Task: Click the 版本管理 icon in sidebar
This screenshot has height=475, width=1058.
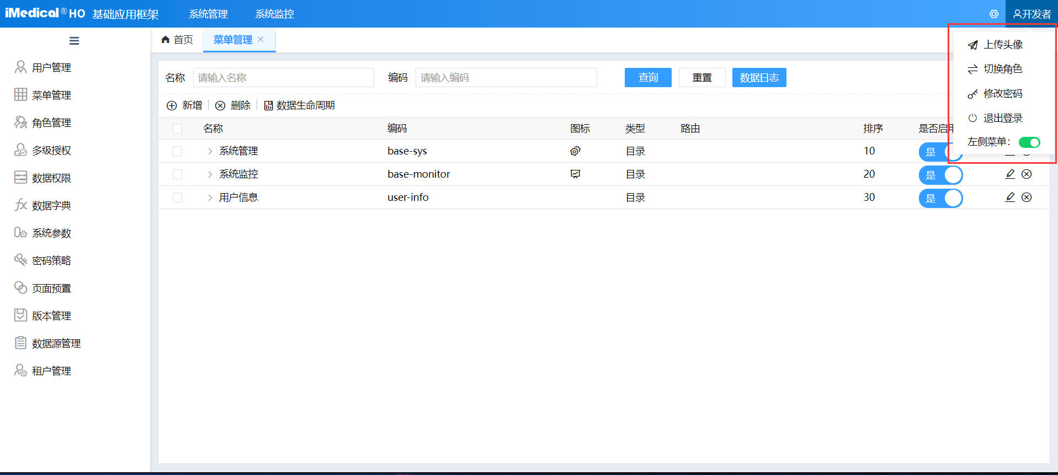Action: (20, 316)
